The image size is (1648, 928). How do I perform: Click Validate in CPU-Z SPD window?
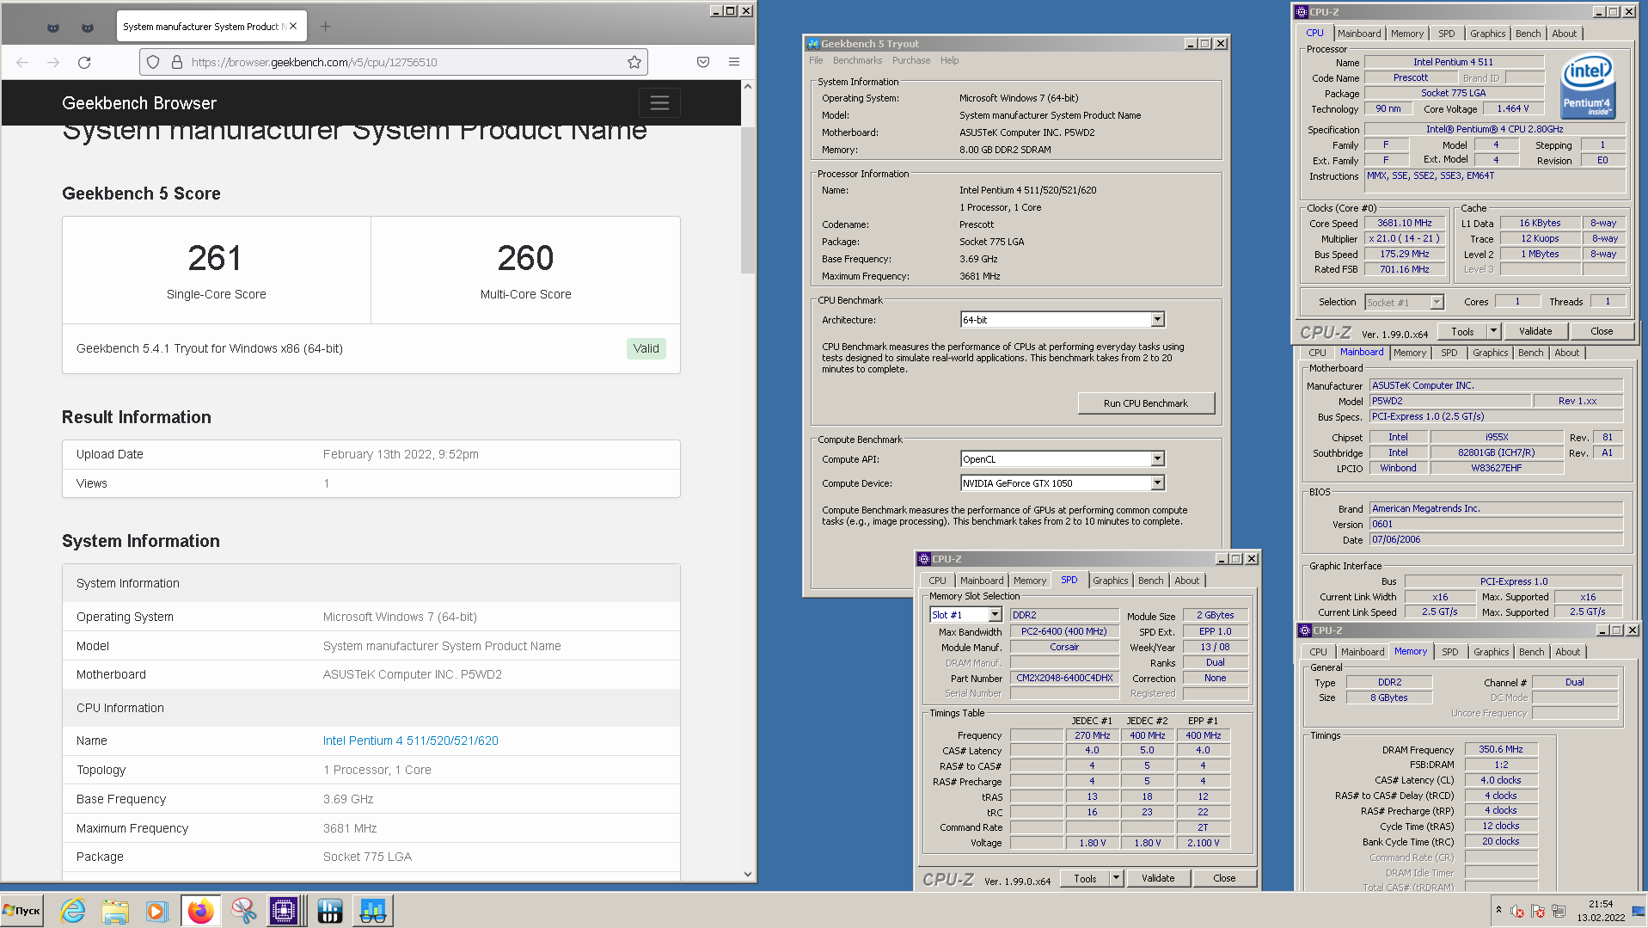(1157, 878)
